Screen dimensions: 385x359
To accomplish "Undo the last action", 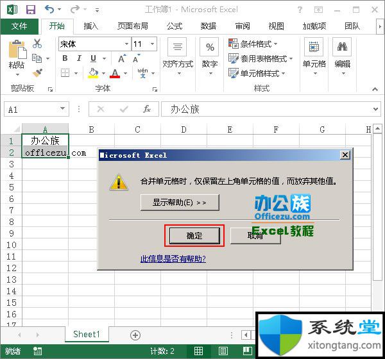I will point(49,10).
